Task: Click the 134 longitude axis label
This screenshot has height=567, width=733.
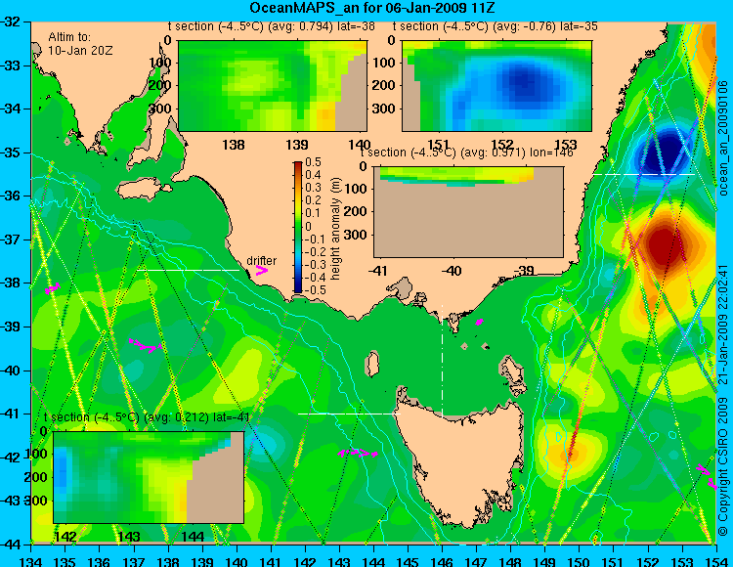Action: coord(31,561)
